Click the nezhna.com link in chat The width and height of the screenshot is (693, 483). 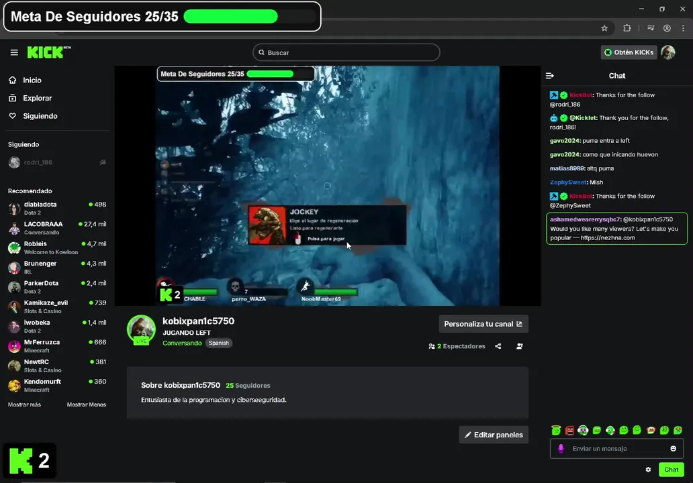(607, 237)
